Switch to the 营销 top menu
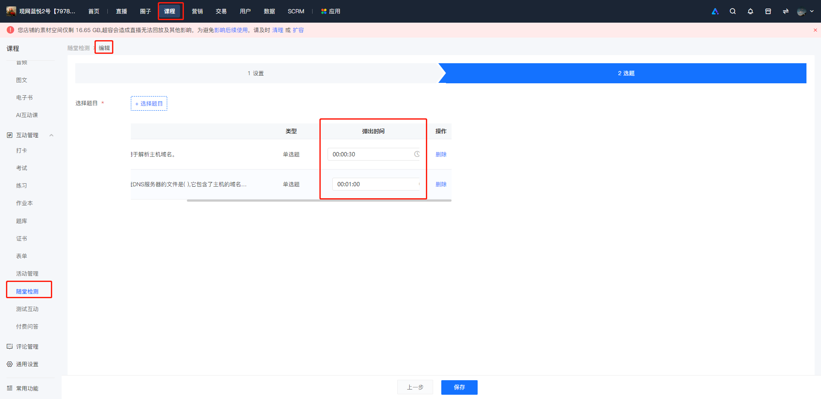The image size is (821, 399). click(197, 12)
